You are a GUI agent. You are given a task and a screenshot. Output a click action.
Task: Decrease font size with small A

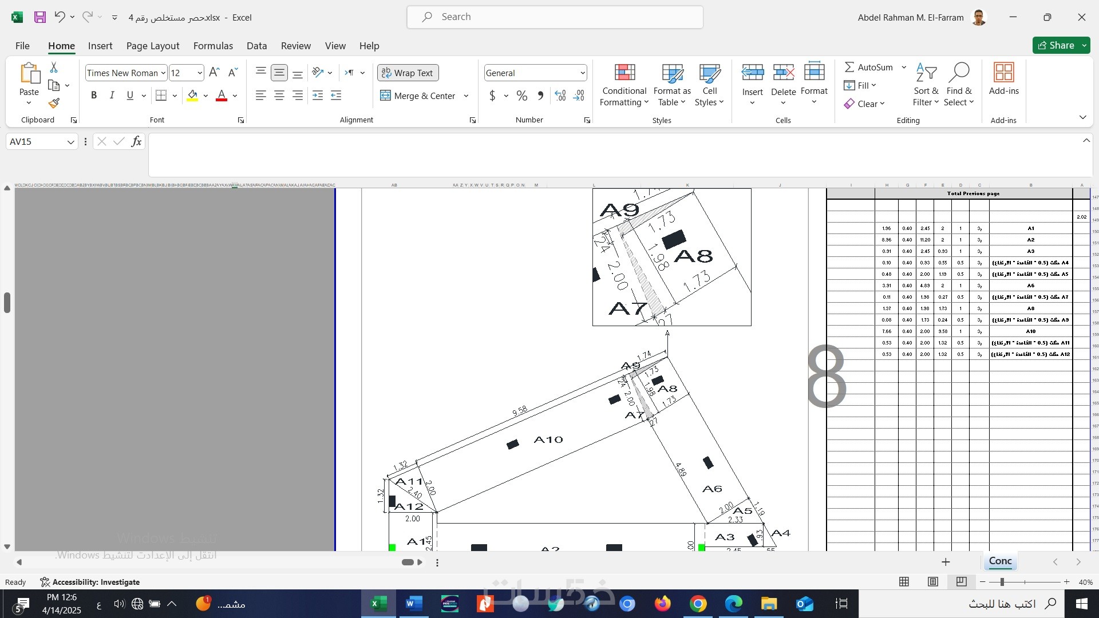(232, 73)
